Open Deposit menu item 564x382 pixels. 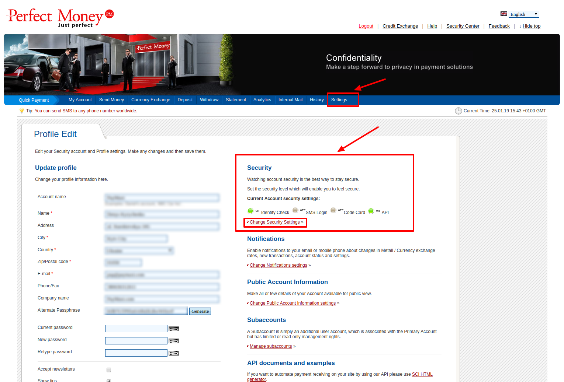(185, 100)
